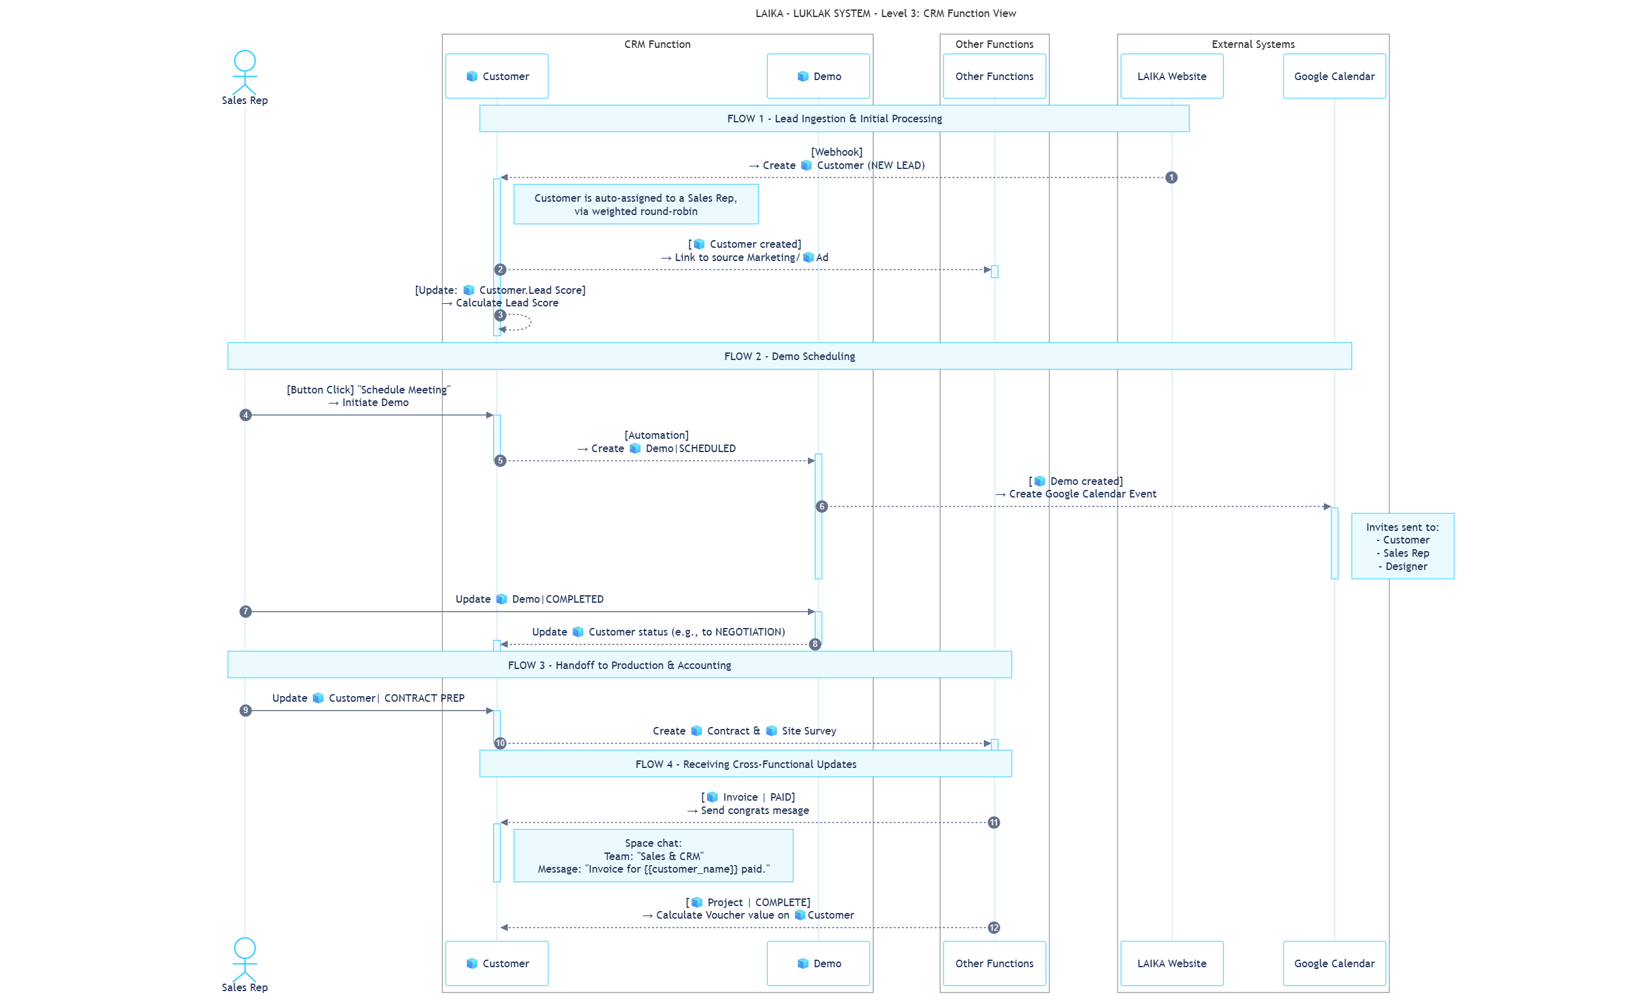Screen dimensions: 1648x1000
Task: Select the top LAIKA Website participant box
Action: [x=1172, y=76]
